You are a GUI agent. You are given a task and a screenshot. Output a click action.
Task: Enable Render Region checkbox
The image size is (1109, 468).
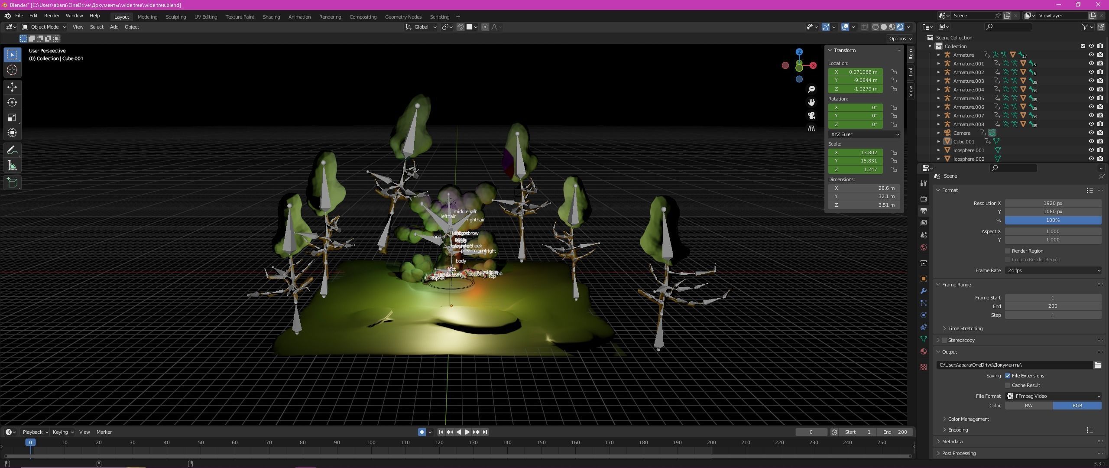click(x=1008, y=251)
